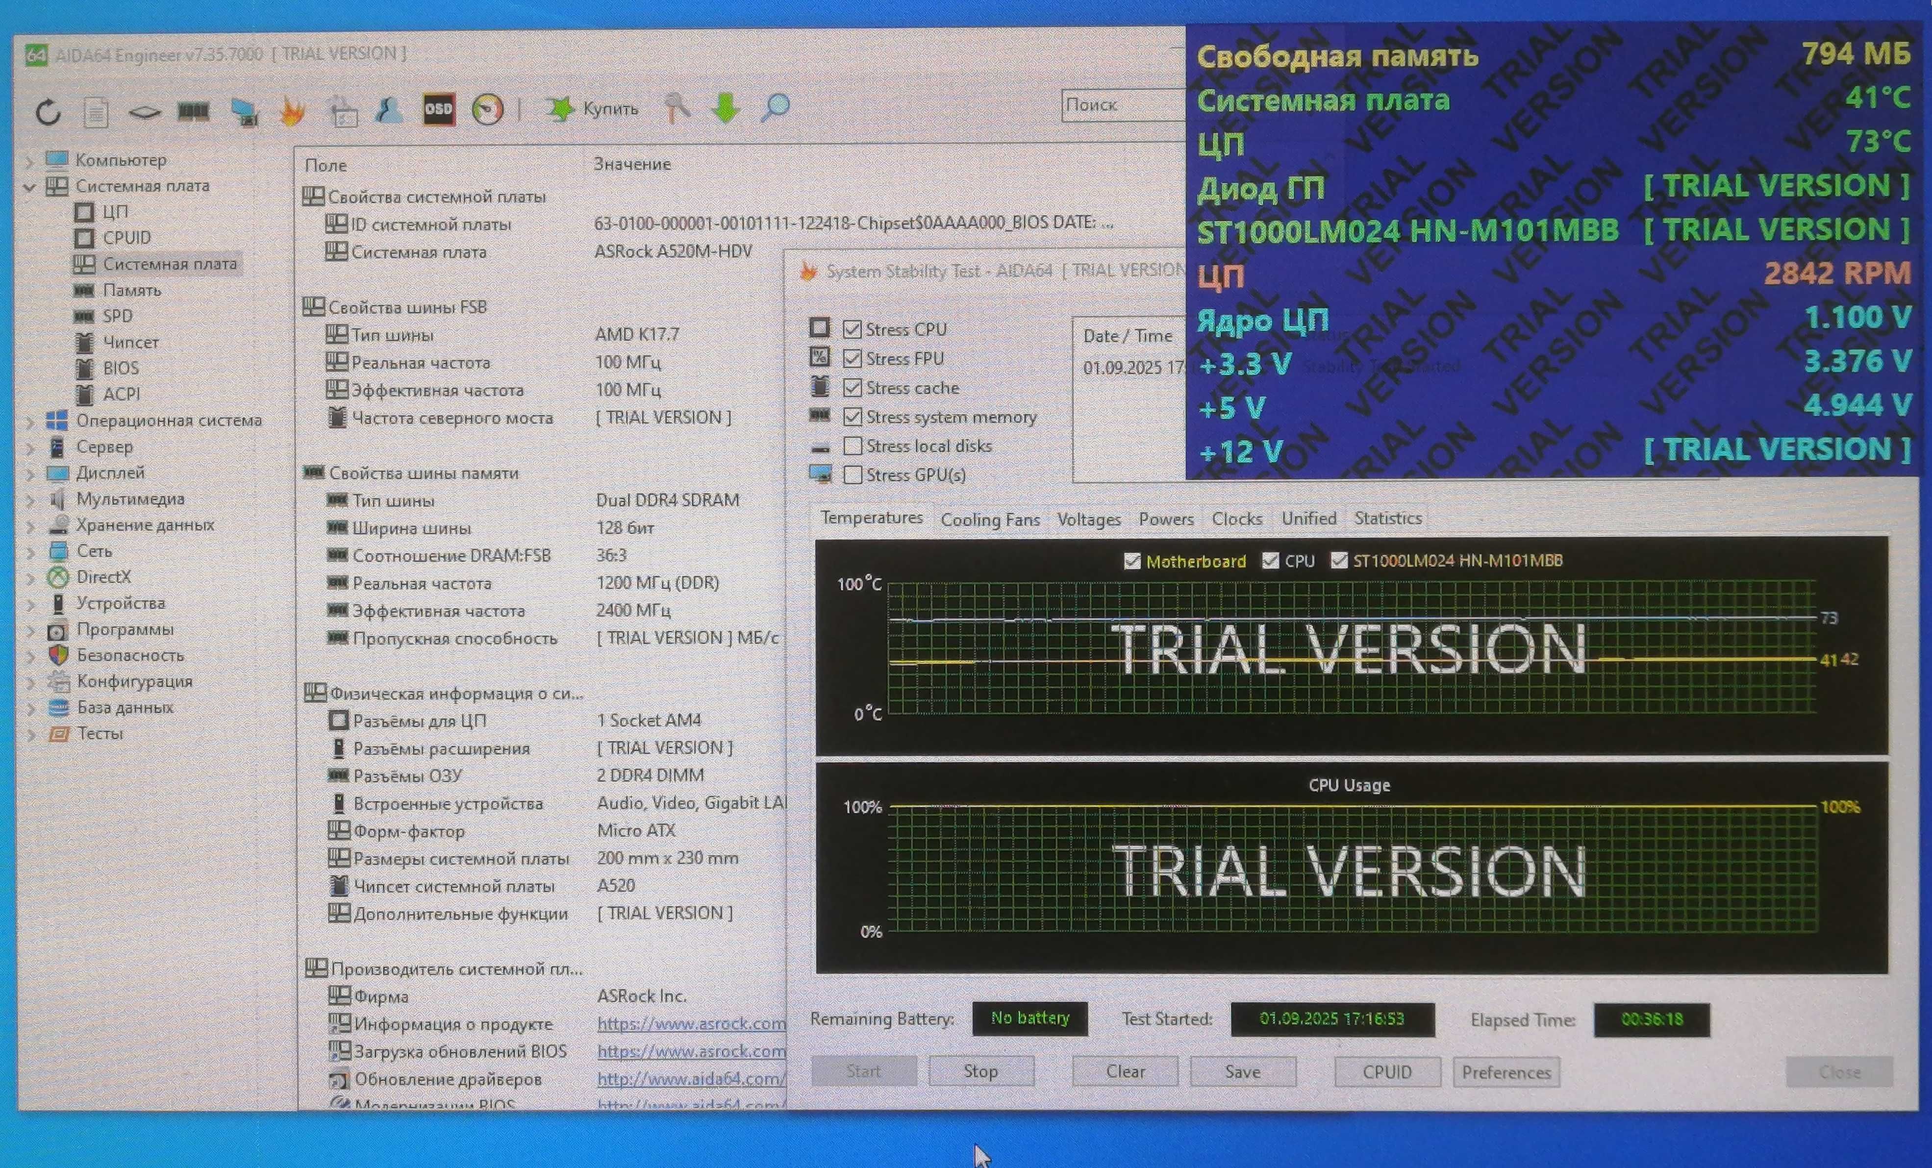Open the Statistics tab
1932x1168 pixels.
[x=1388, y=518]
